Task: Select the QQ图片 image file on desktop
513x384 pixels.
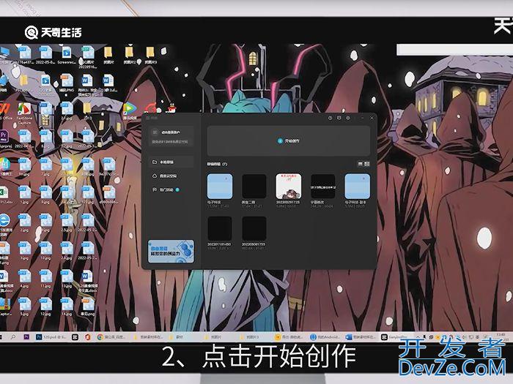Action: [87, 57]
